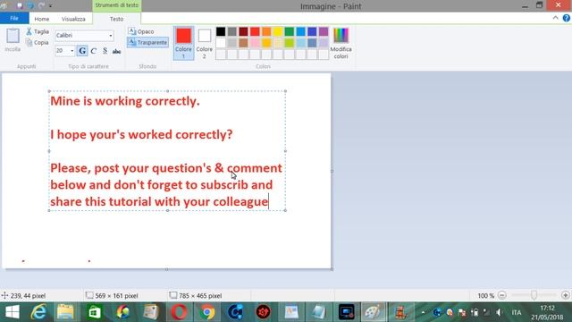Open the Windows Store taskbar icon
Screen dimensions: 572x322
tap(95, 312)
